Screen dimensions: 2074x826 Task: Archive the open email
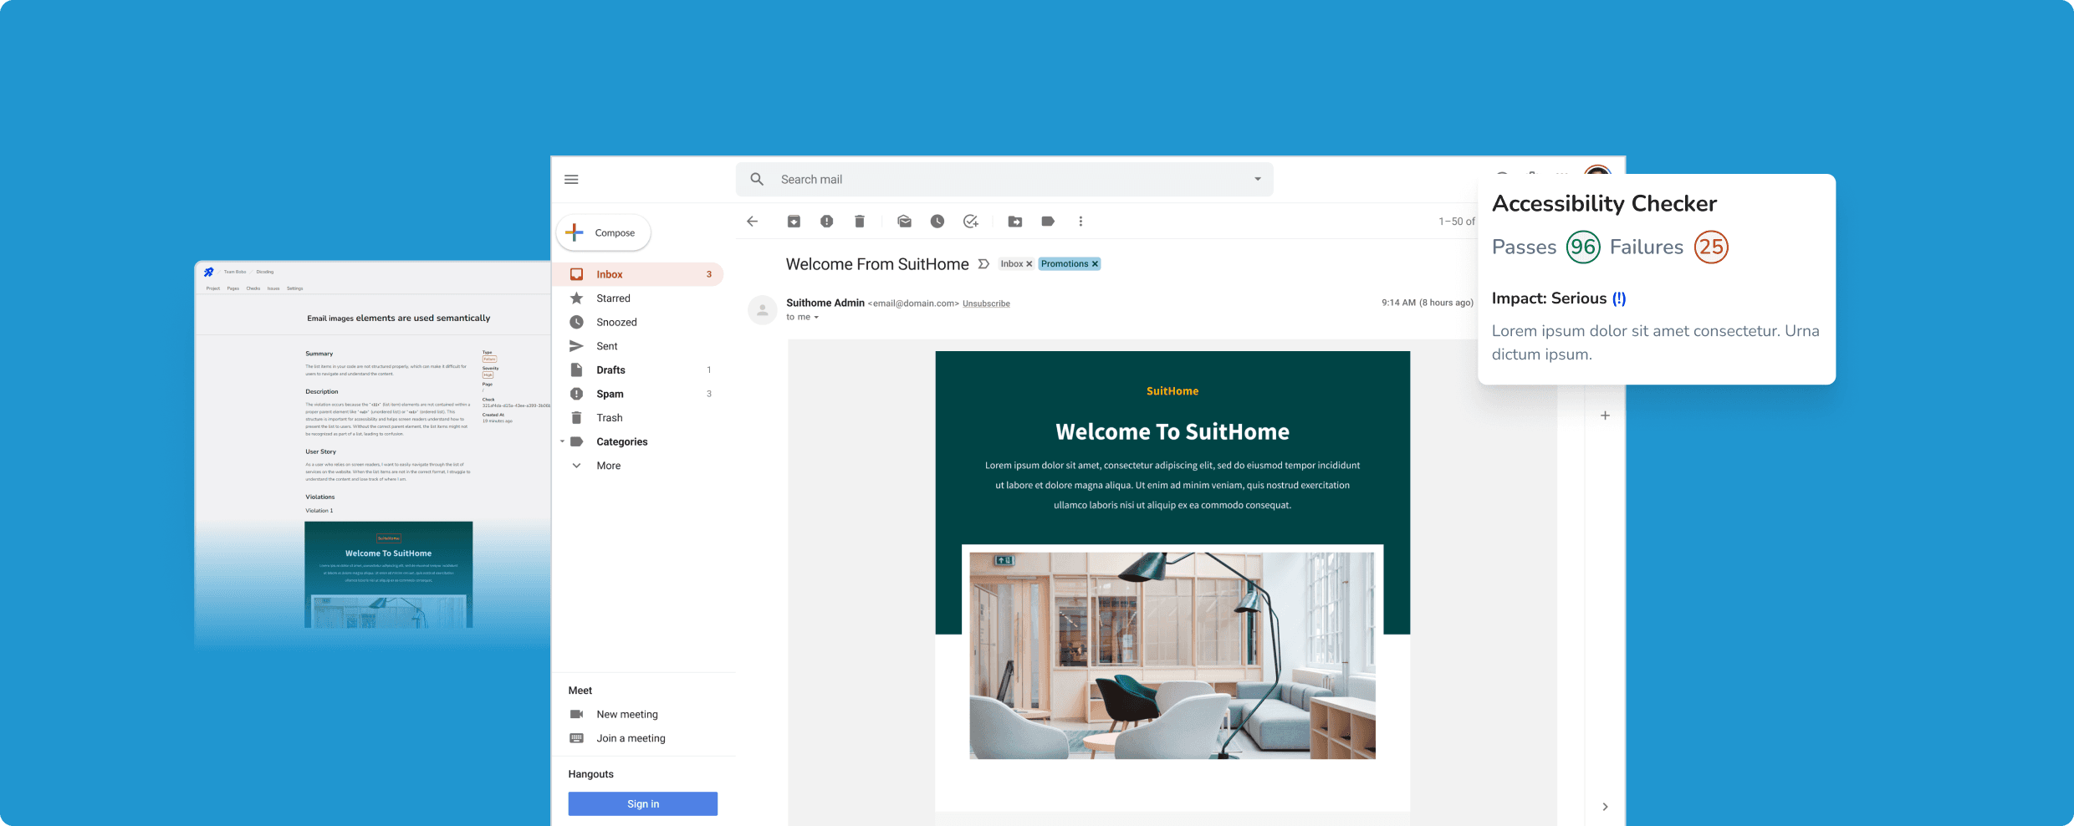tap(794, 222)
